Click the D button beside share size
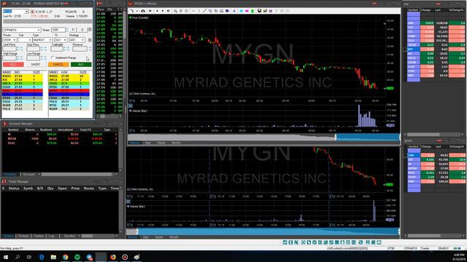 (82, 30)
